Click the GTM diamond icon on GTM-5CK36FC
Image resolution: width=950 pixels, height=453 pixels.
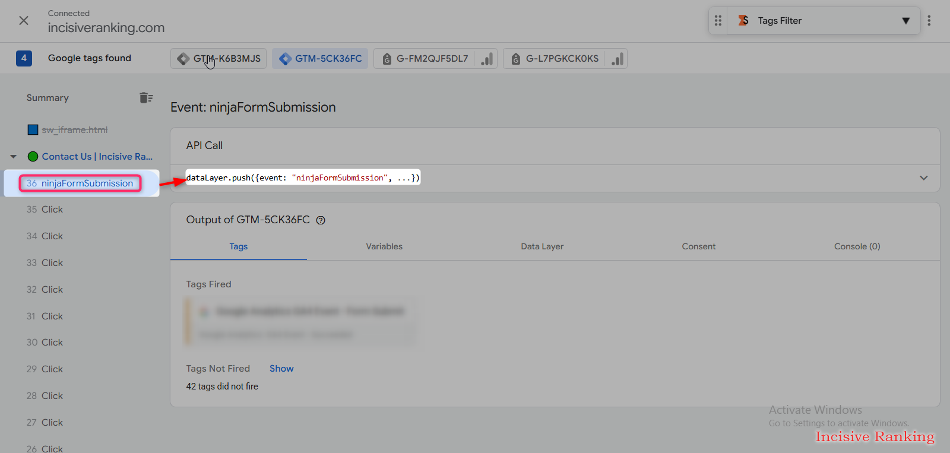tap(286, 59)
